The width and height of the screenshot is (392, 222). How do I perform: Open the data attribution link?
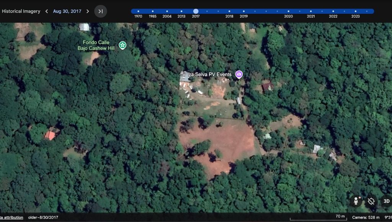[x=11, y=217]
